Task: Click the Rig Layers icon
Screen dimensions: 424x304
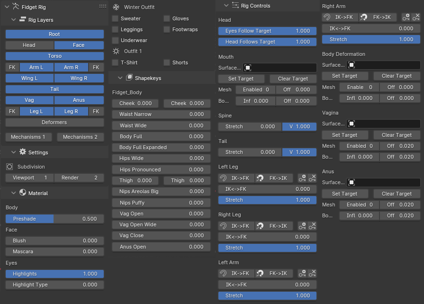Action: [23, 19]
